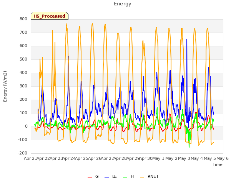Select the H legend entry
The height and width of the screenshot is (184, 246).
click(x=128, y=176)
